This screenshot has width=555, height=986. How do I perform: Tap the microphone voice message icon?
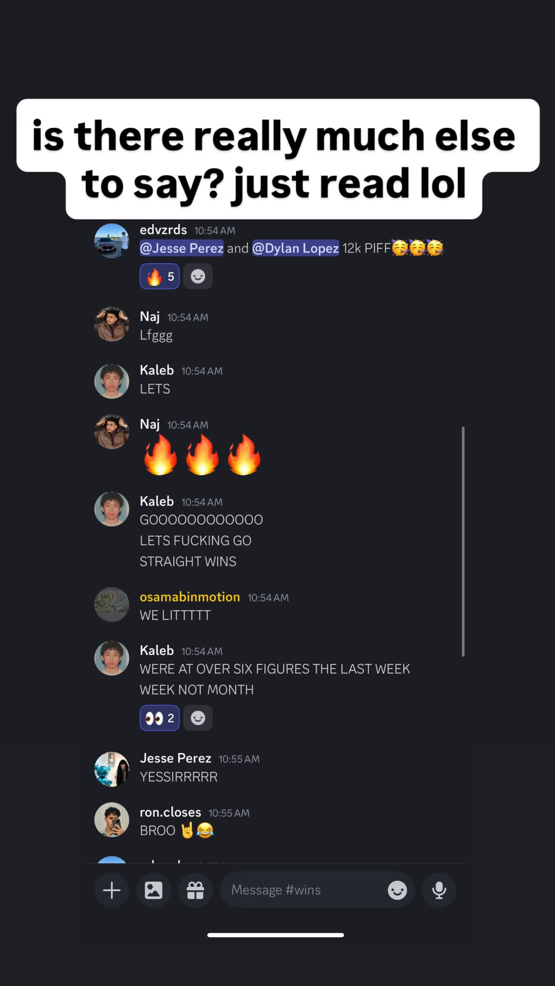point(439,890)
